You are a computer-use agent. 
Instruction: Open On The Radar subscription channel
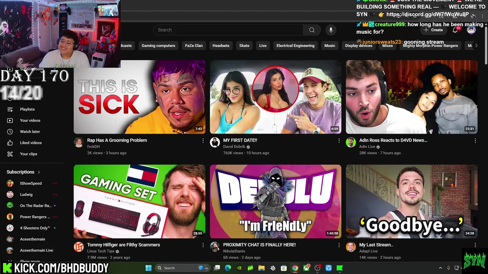tap(35, 206)
